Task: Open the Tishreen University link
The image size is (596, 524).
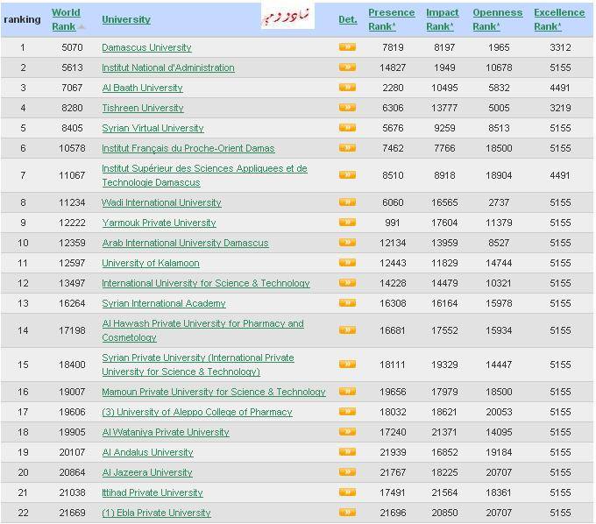Action: coord(143,108)
